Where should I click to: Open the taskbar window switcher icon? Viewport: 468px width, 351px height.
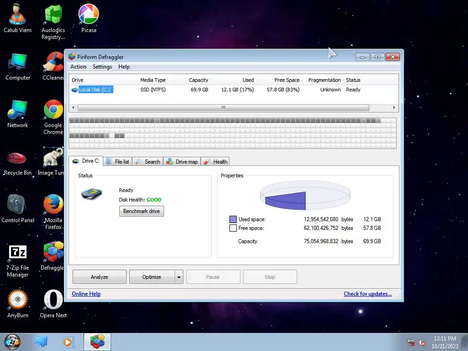tap(41, 342)
